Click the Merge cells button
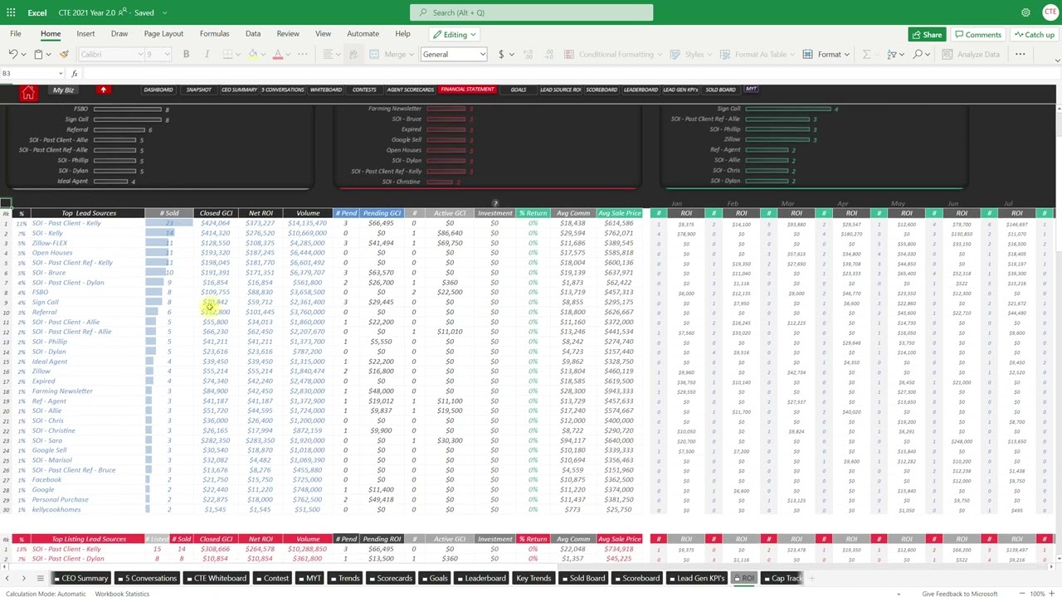1062x597 pixels. pos(394,55)
